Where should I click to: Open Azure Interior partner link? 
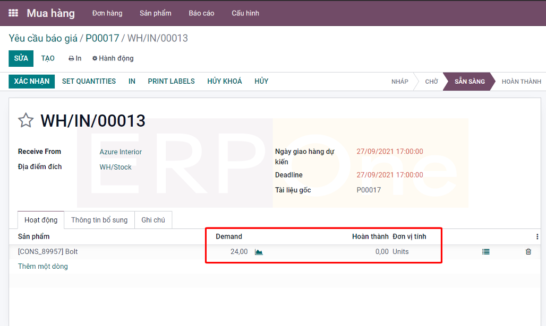coord(121,152)
